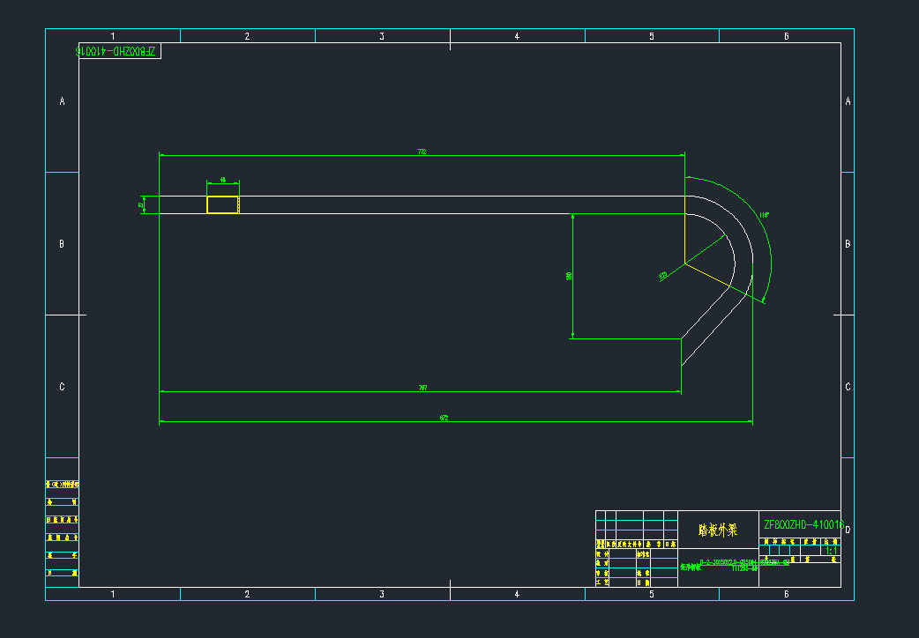The height and width of the screenshot is (638, 919).
Task: Select the tube height dimension at left end
Action: [x=141, y=204]
